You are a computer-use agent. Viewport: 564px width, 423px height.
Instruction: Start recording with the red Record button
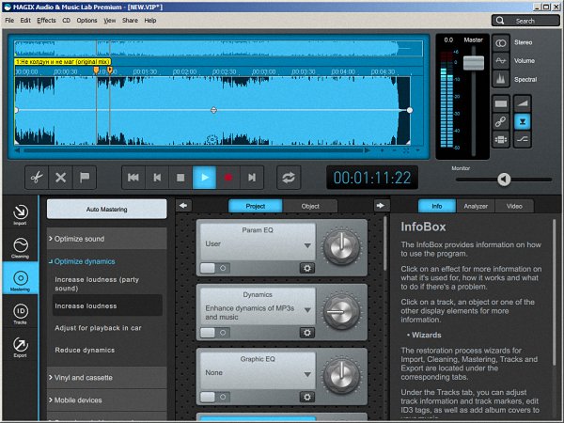click(227, 176)
